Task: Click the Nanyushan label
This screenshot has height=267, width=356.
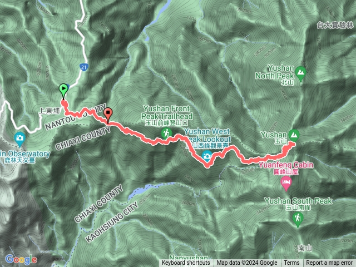Action: click(189, 258)
